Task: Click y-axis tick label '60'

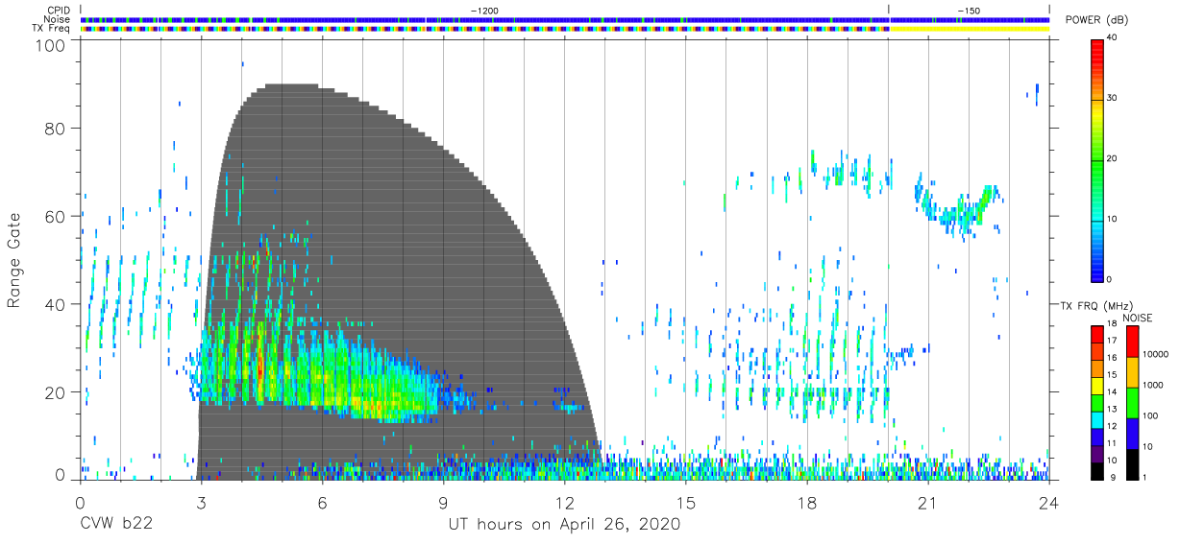Action: [x=55, y=216]
